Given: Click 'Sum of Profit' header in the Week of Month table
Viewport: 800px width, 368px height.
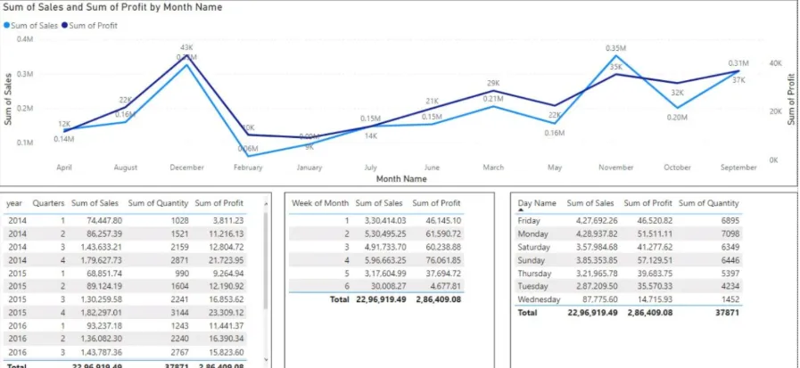Looking at the screenshot, I should [436, 203].
